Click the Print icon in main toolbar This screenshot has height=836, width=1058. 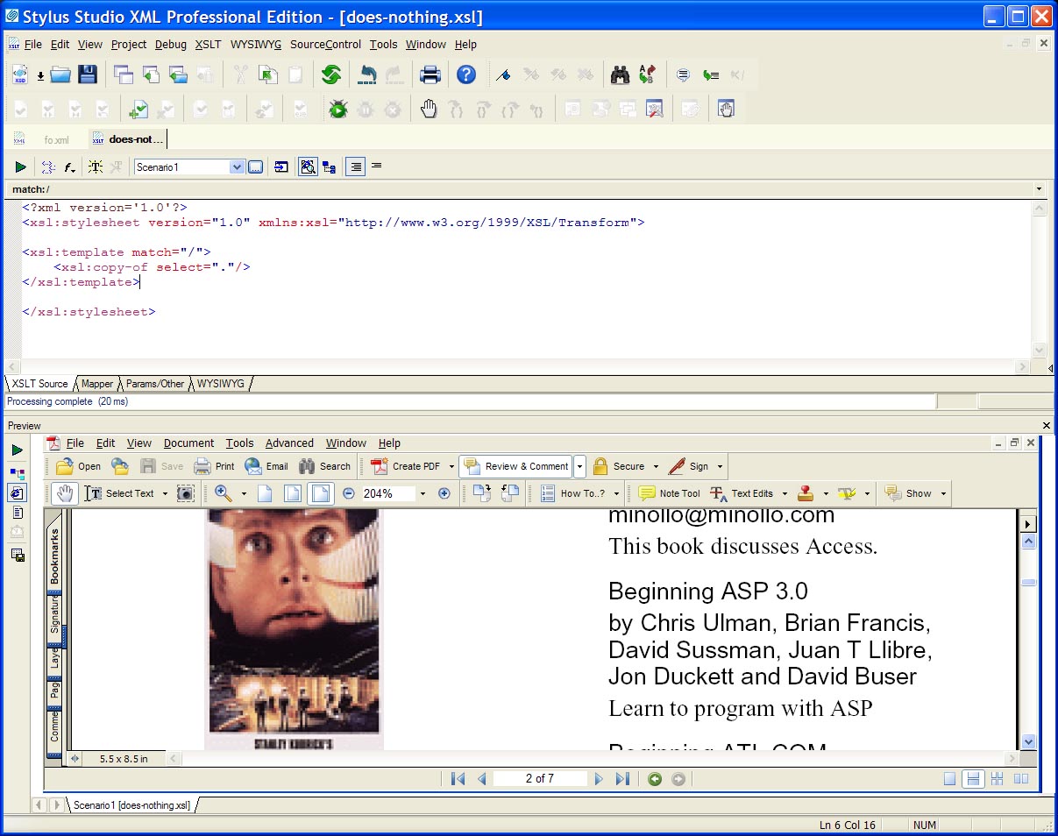coord(430,75)
